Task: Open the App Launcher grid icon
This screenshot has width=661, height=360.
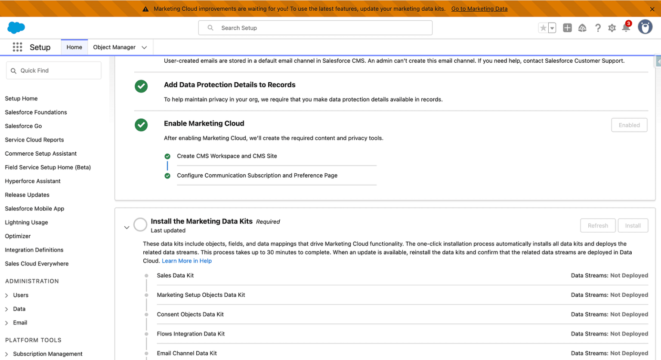Action: click(17, 47)
